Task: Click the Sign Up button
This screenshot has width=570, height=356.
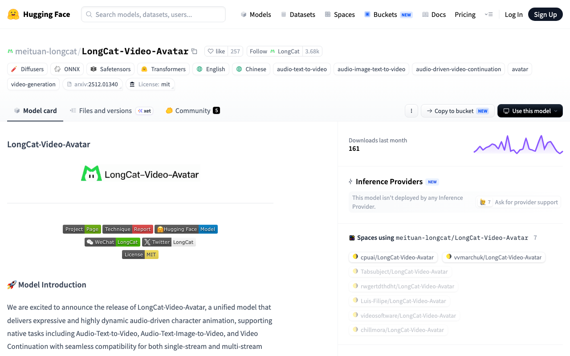Action: (545, 14)
